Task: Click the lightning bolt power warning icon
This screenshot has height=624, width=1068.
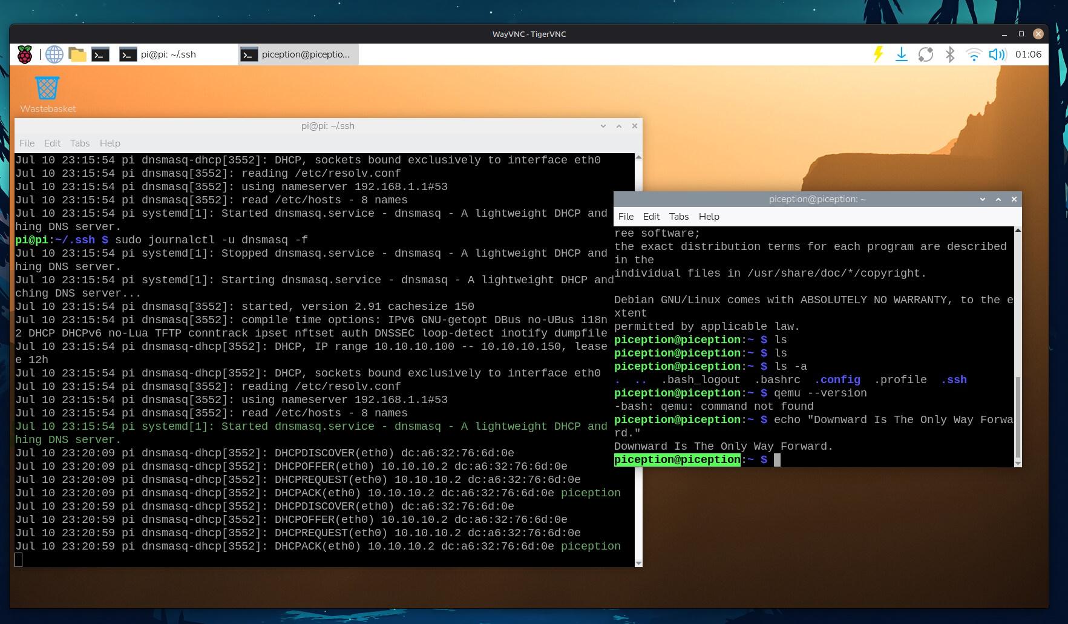Action: 878,54
